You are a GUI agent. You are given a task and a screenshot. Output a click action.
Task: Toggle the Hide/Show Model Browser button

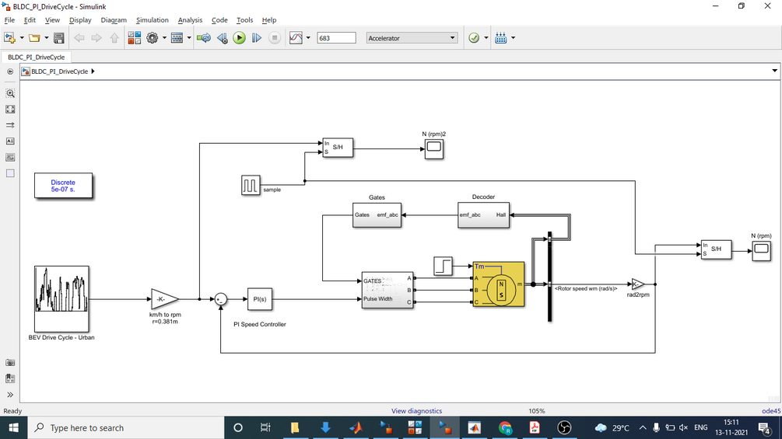[10, 71]
